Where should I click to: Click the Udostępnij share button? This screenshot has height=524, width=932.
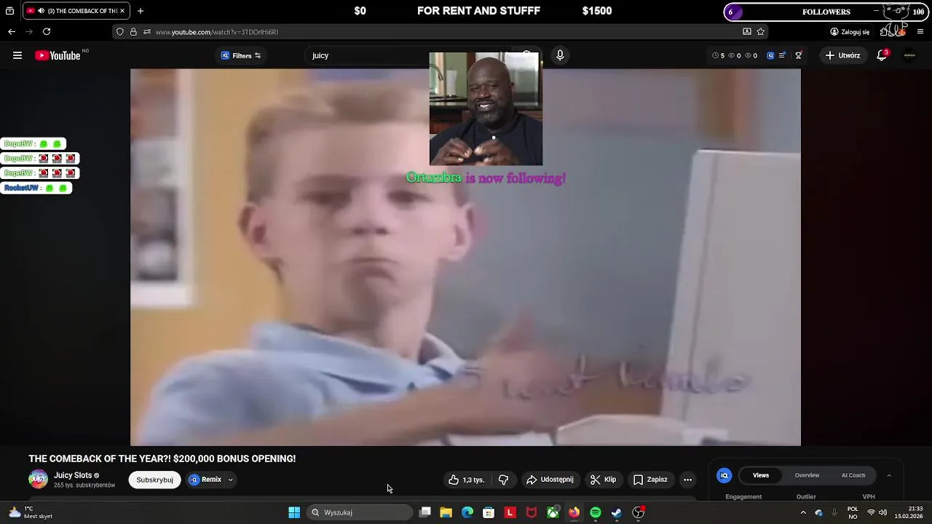coord(550,480)
